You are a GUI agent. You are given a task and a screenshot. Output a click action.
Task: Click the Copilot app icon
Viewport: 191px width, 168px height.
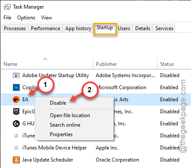pyautogui.click(x=16, y=87)
